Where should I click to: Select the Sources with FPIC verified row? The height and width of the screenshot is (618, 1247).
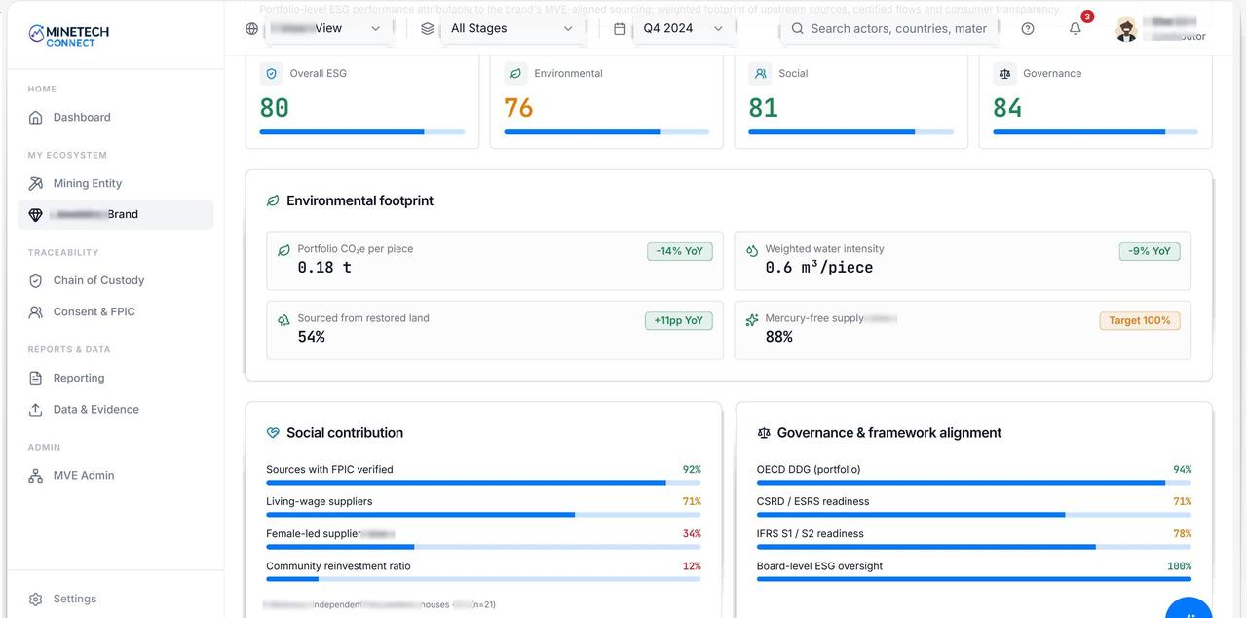click(483, 475)
